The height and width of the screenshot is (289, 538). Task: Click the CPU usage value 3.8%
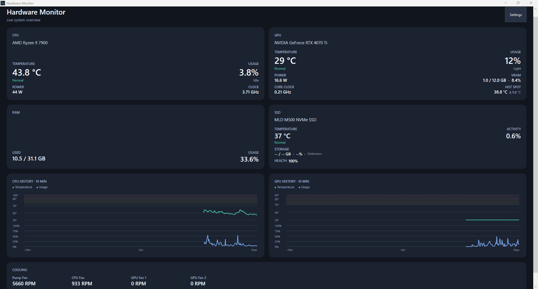(249, 73)
